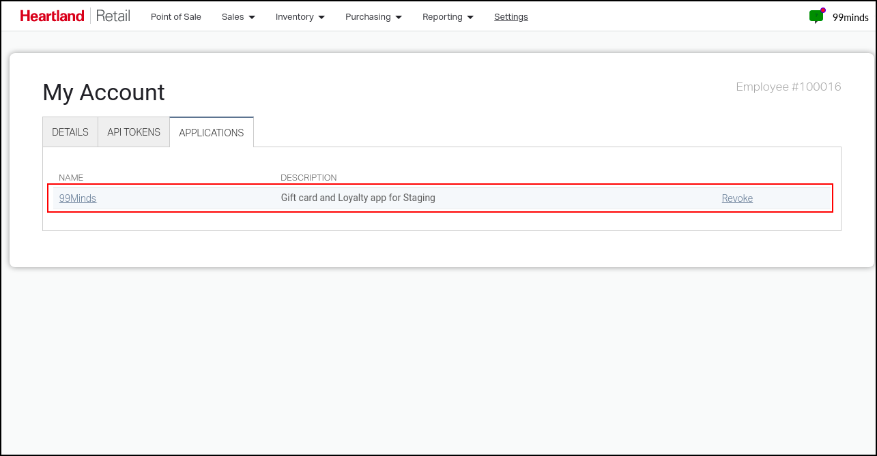Go to Heartland Retail home logo
Image resolution: width=877 pixels, height=456 pixels.
click(75, 16)
